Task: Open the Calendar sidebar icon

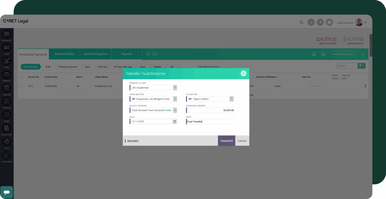Action: pyautogui.click(x=6, y=88)
